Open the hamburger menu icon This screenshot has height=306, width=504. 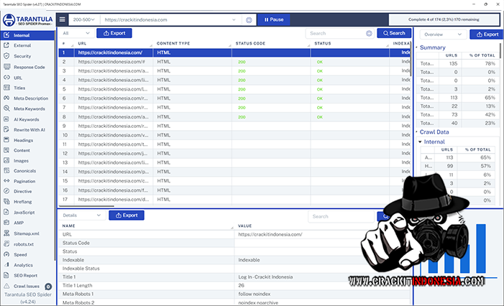[63, 20]
